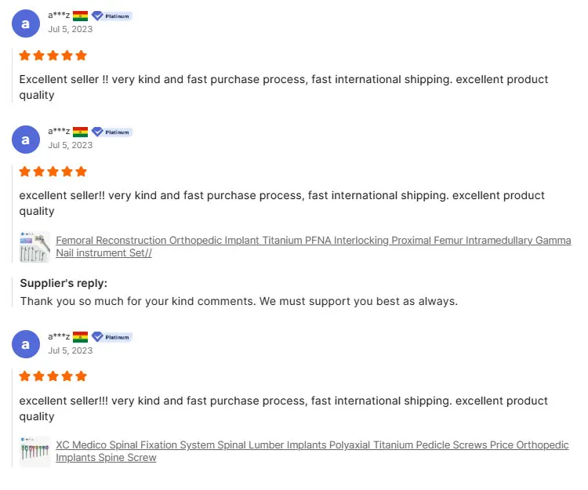Click the Supplier's reply heading

pyautogui.click(x=64, y=283)
